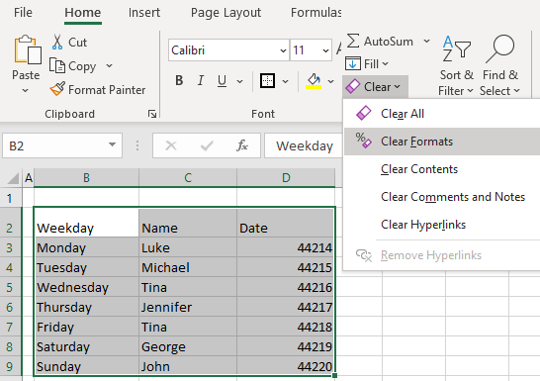Open the File tab
This screenshot has width=540, height=381.
(23, 13)
